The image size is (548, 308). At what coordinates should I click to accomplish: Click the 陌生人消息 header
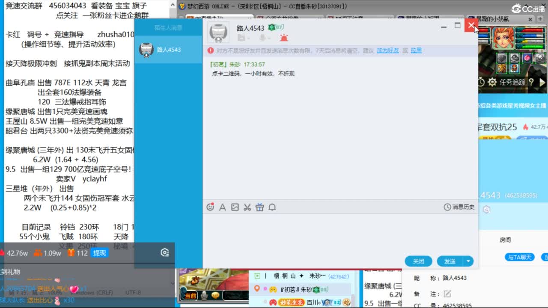coord(168,27)
